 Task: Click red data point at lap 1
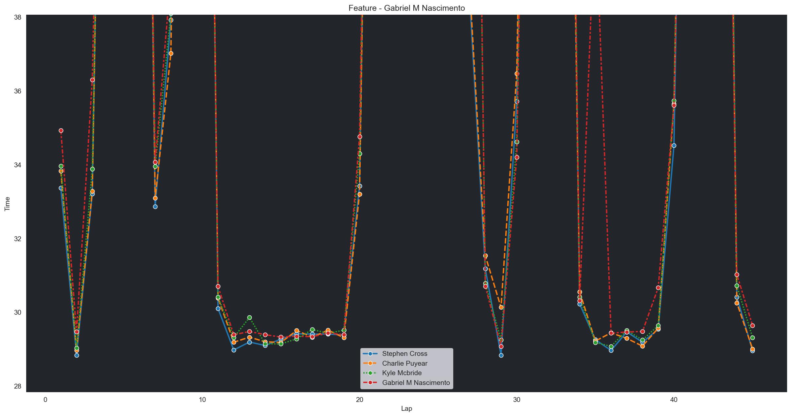pos(61,130)
